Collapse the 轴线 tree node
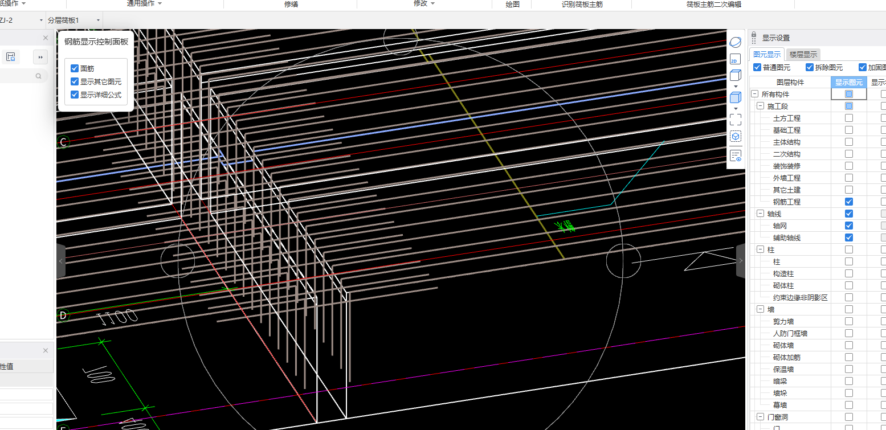Image resolution: width=886 pixels, height=430 pixels. coord(760,214)
